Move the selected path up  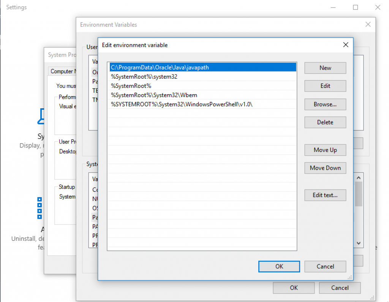[325, 150]
